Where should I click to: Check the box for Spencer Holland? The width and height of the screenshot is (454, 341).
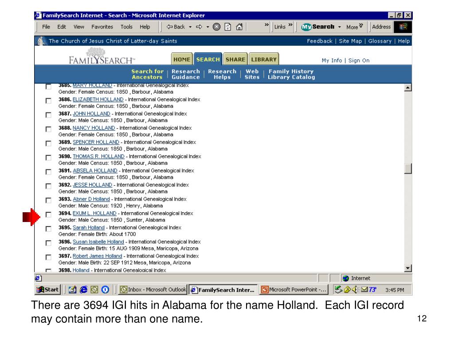[x=48, y=143]
